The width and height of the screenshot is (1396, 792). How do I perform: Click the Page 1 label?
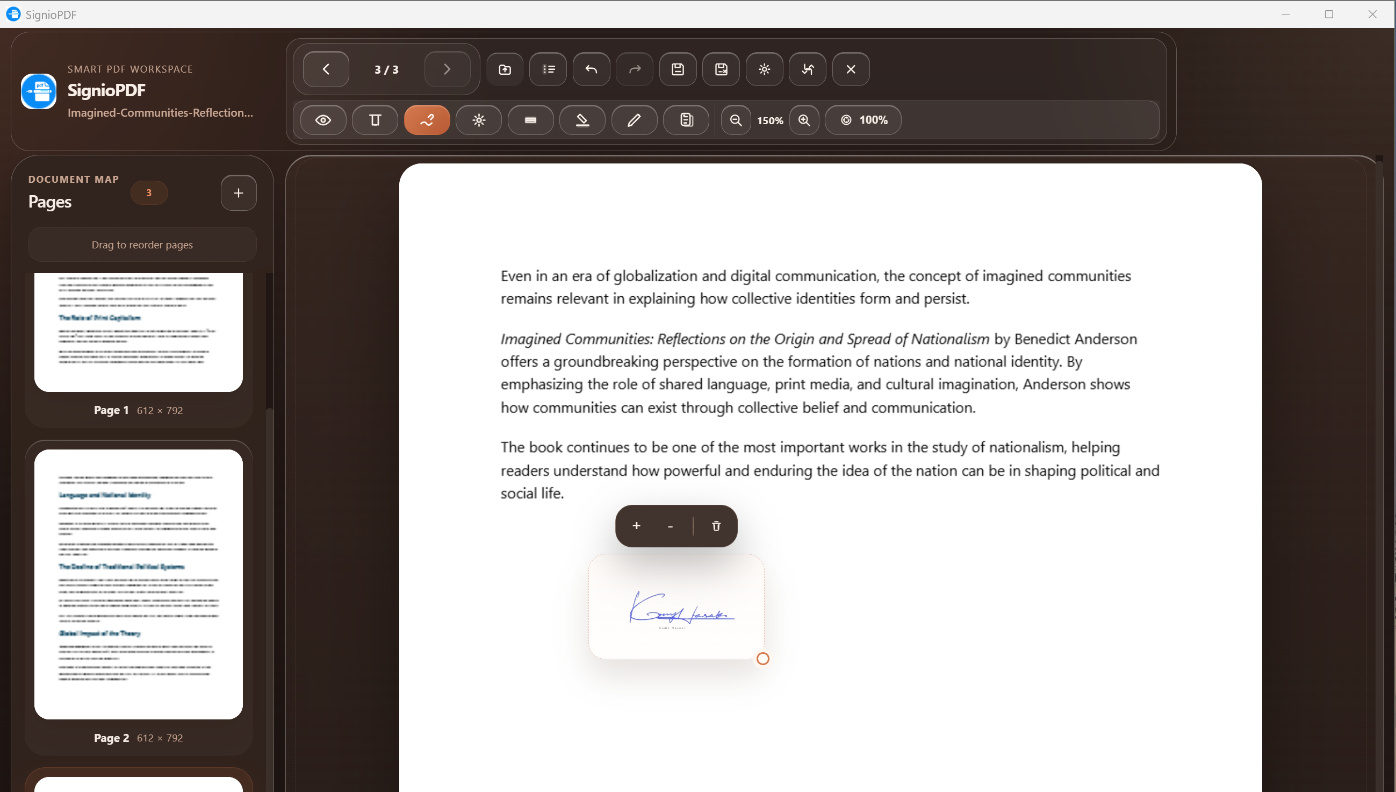click(x=111, y=410)
